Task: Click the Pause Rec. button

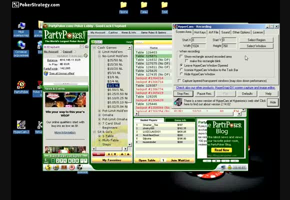Action: click(x=204, y=93)
